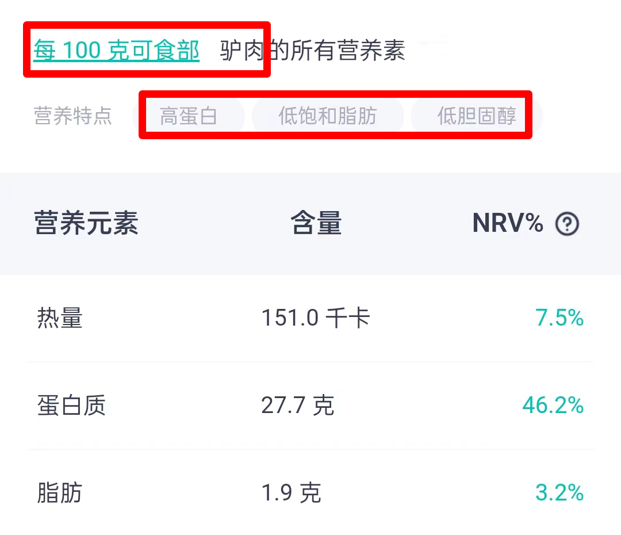Screen dimensions: 621x535
Task: Click the 营养特点 label
Action: tap(73, 116)
